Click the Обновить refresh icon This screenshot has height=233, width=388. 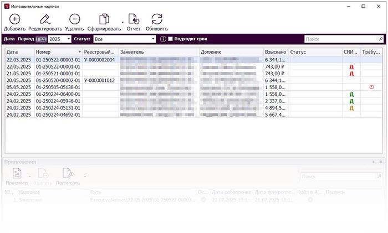pyautogui.click(x=156, y=20)
